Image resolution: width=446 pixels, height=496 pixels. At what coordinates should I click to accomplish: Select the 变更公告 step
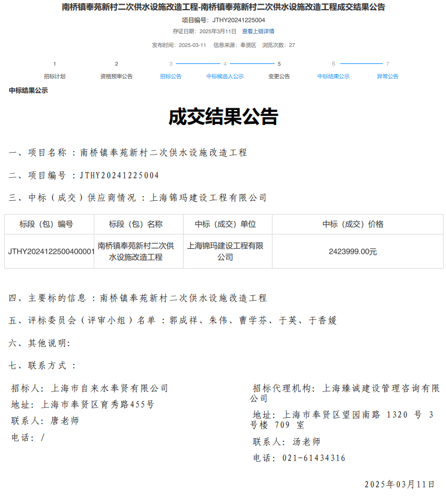click(279, 76)
